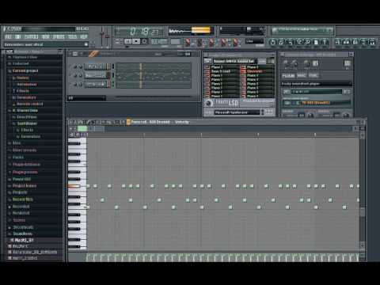Toggle the second recording option icon

[x=199, y=42]
